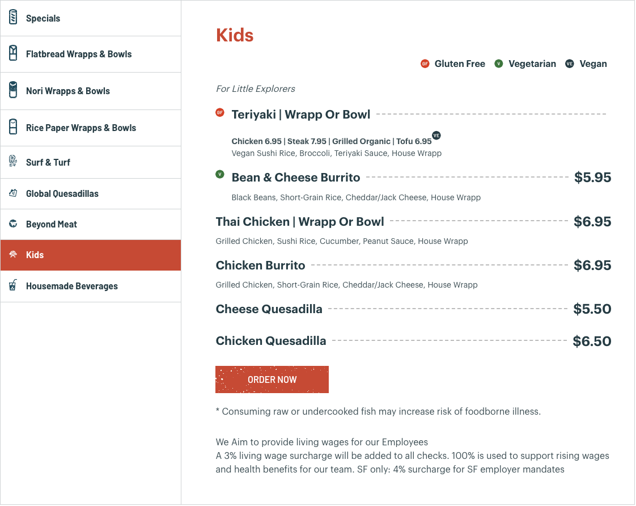Click the VE badge next to Tofu 6.95
The image size is (636, 506).
click(x=436, y=135)
